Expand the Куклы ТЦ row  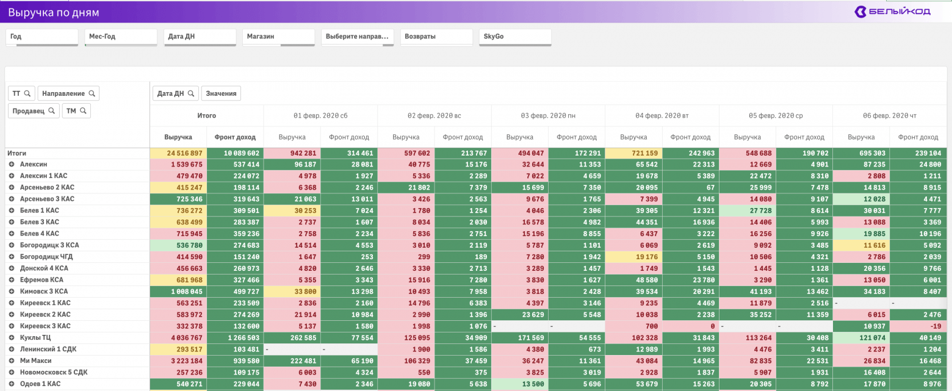[x=11, y=338]
